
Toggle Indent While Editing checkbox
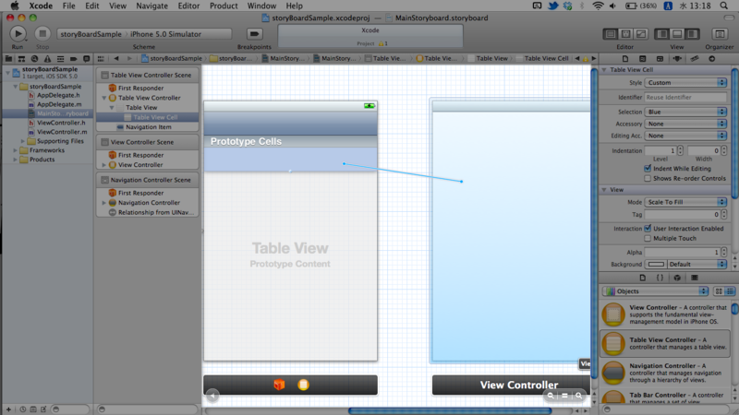(648, 169)
